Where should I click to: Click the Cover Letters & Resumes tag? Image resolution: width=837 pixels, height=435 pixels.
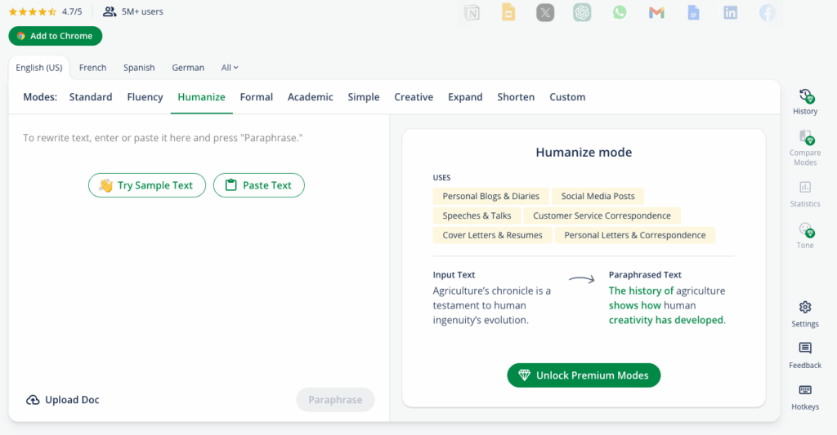(x=492, y=235)
